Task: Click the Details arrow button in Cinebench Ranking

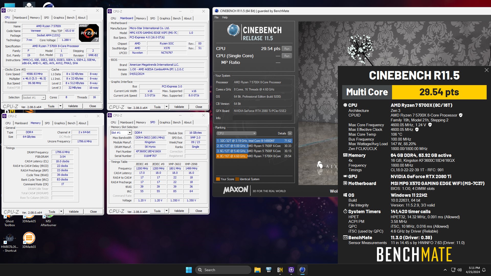Action: (290, 133)
